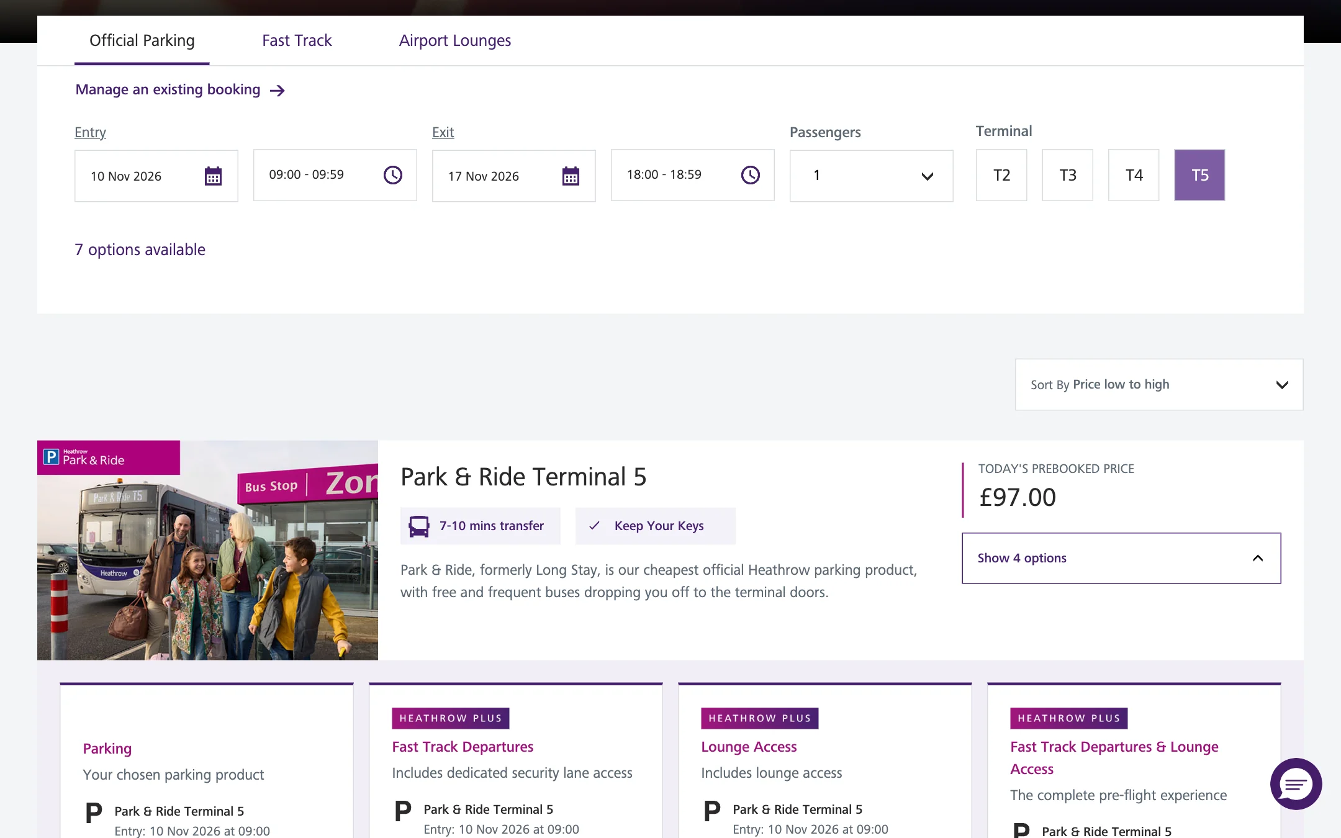
Task: Click the Park & Ride bus stop photo
Action: 207,550
